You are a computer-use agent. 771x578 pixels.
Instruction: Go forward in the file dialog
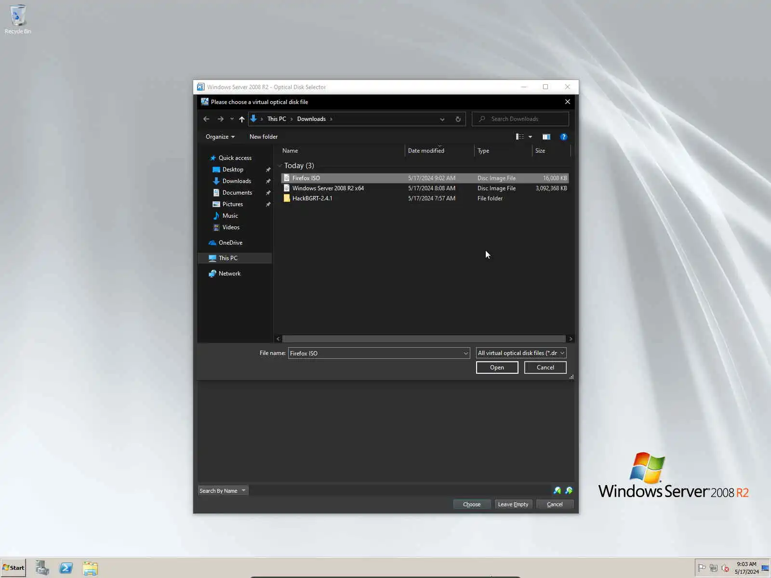pos(220,119)
